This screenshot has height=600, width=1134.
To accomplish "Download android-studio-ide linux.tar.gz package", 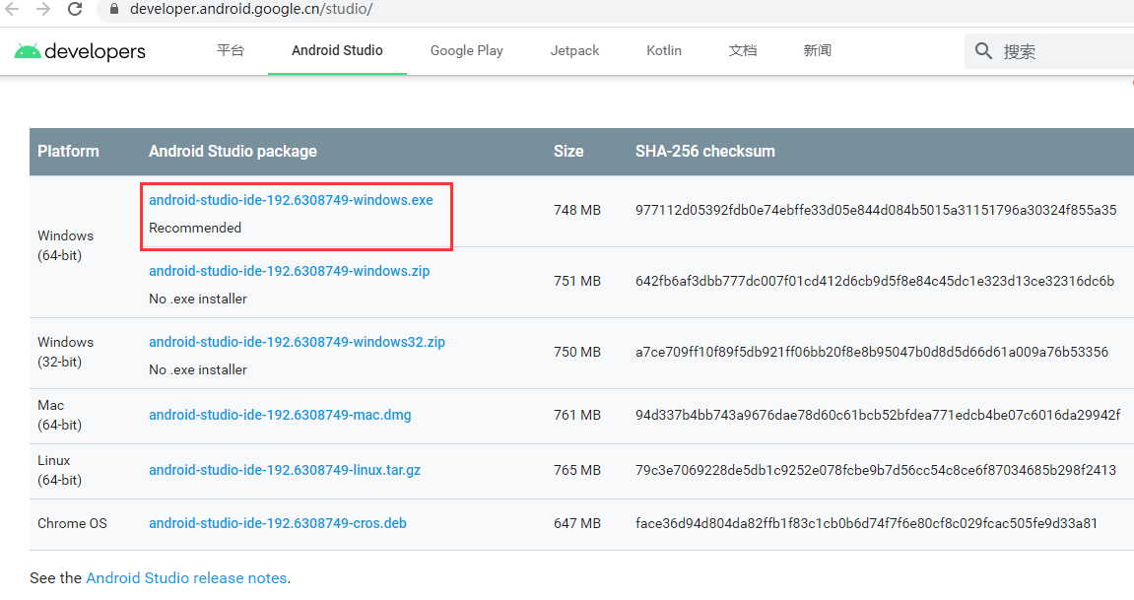I will (x=285, y=470).
